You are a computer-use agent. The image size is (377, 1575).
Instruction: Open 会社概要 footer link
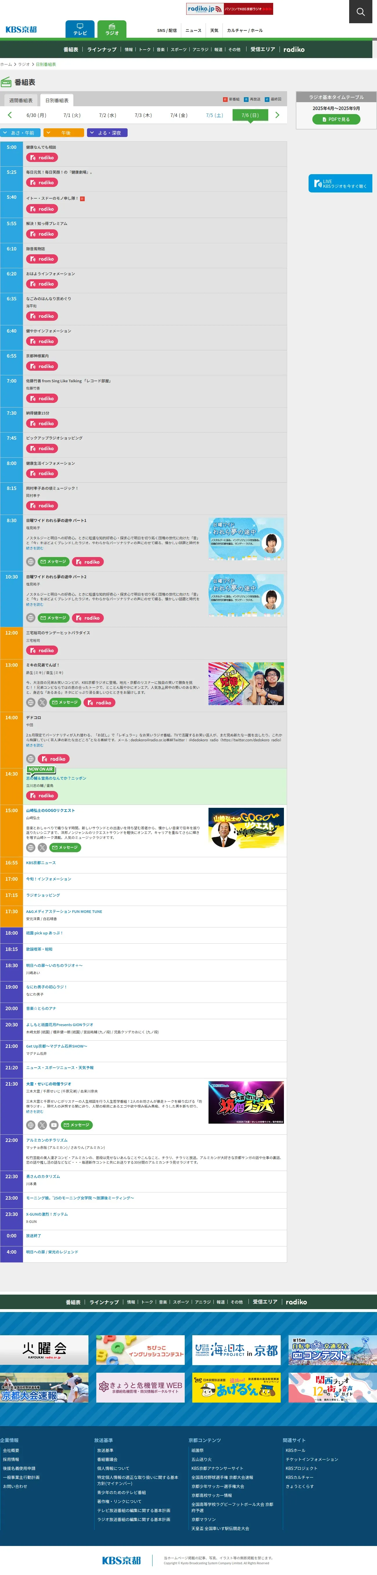[x=11, y=1450]
